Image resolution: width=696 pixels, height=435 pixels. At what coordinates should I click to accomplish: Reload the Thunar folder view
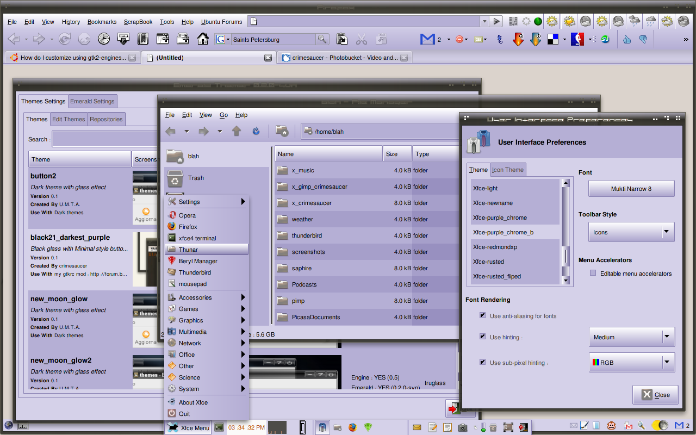tap(256, 131)
